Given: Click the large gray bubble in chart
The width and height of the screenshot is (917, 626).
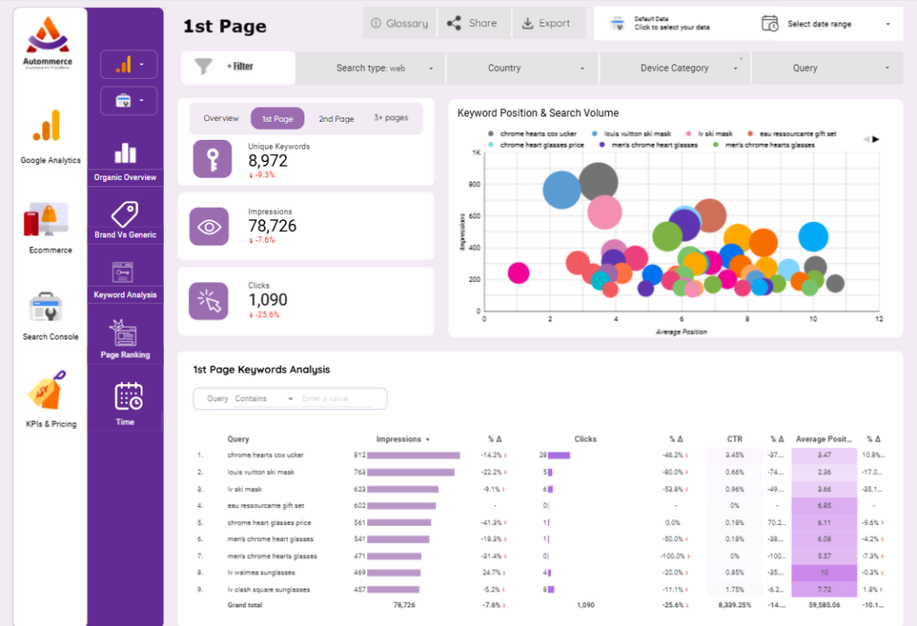Looking at the screenshot, I should click(x=598, y=182).
